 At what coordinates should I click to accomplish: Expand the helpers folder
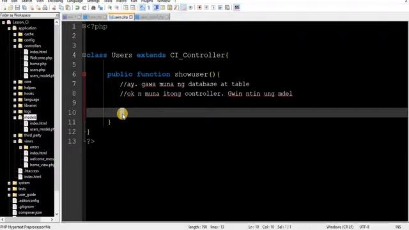coord(15,88)
